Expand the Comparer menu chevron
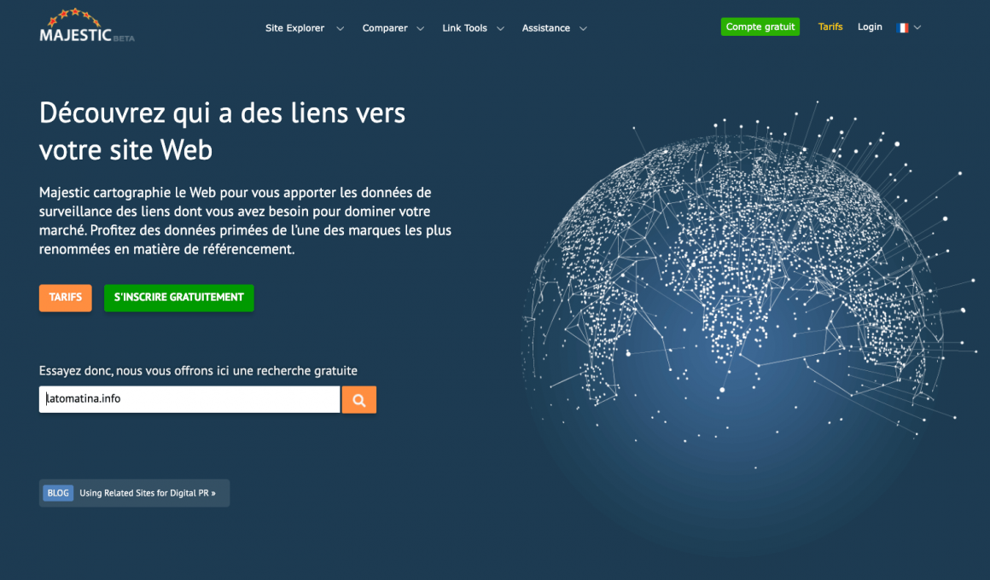Screen dimensions: 990x580 click(x=421, y=28)
